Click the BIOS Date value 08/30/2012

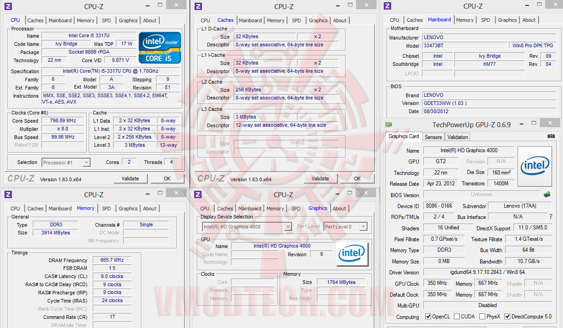pos(488,111)
